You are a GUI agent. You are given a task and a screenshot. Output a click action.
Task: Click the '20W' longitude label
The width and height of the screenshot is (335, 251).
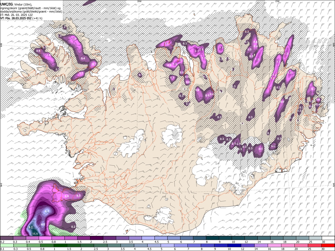pyautogui.click(x=139, y=1)
